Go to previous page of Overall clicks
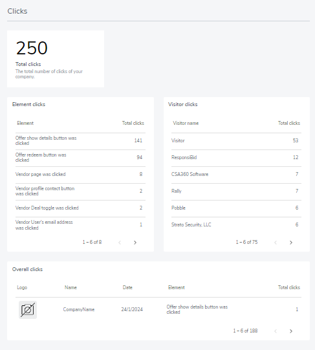This screenshot has height=350, width=315. point(276,331)
